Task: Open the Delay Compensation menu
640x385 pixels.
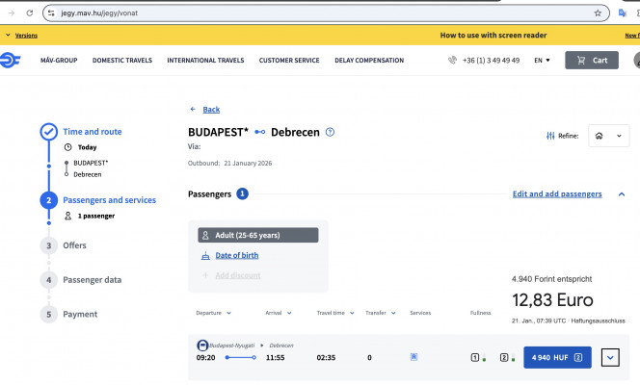Action: click(369, 60)
